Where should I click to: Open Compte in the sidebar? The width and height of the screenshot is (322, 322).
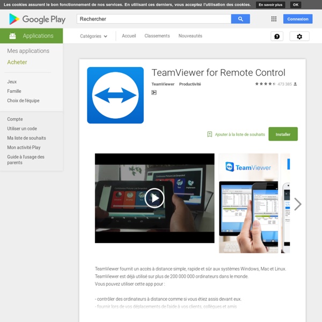(15, 119)
